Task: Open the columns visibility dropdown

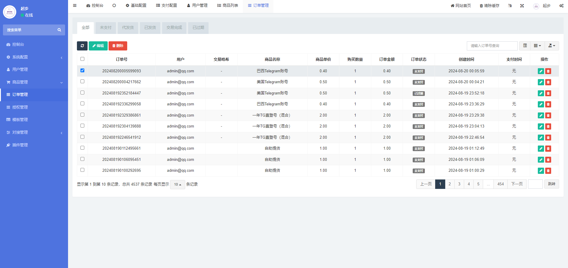Action: tap(537, 46)
